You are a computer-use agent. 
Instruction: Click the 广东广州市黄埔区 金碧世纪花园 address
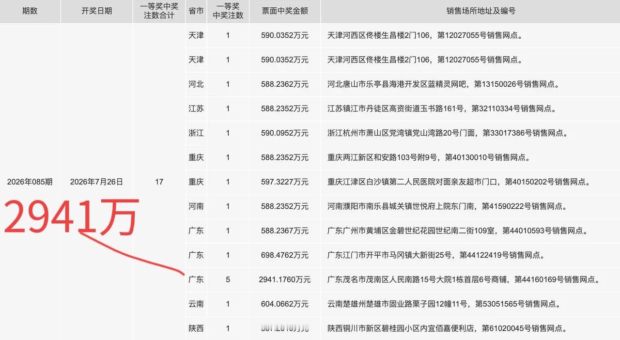[x=458, y=231]
